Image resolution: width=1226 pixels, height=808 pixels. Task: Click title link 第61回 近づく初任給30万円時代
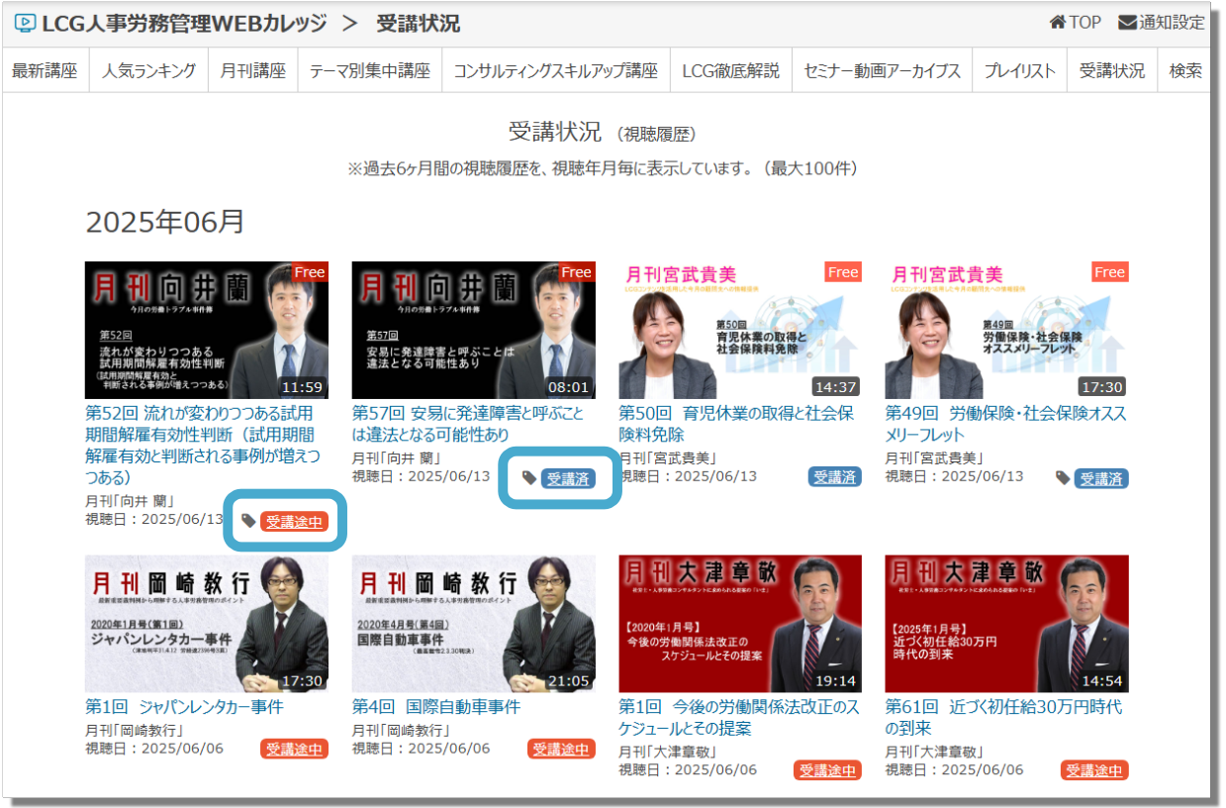click(1004, 718)
